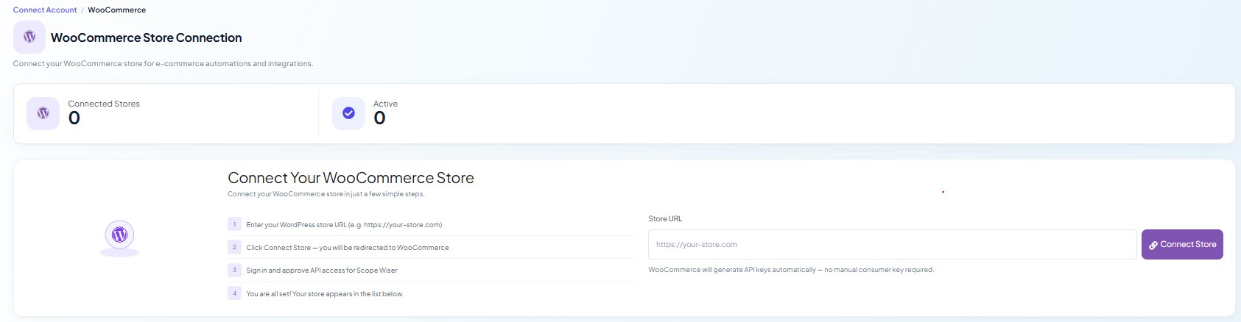Click the Connected Stores WordPress icon

[43, 113]
